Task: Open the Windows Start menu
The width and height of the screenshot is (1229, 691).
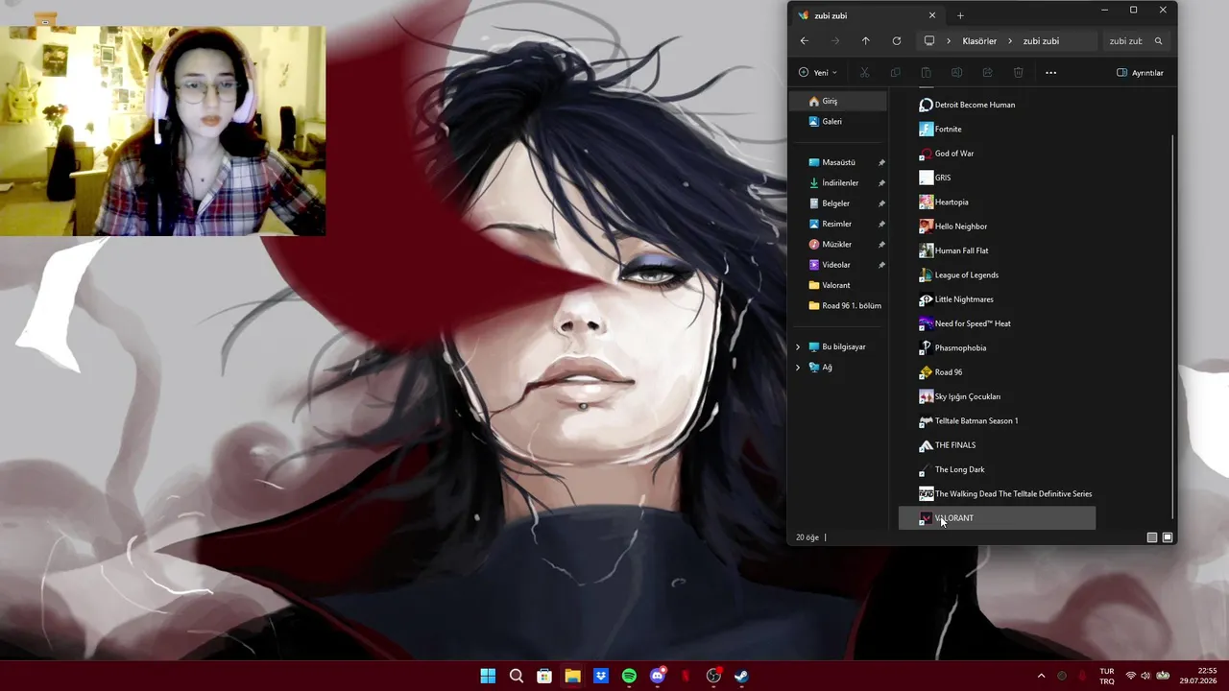Action: (x=488, y=676)
